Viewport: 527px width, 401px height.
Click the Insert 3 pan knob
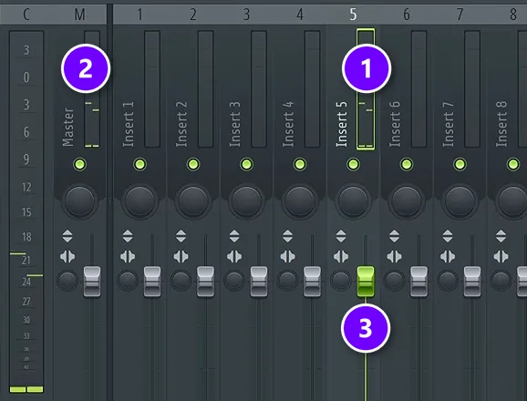coord(246,200)
